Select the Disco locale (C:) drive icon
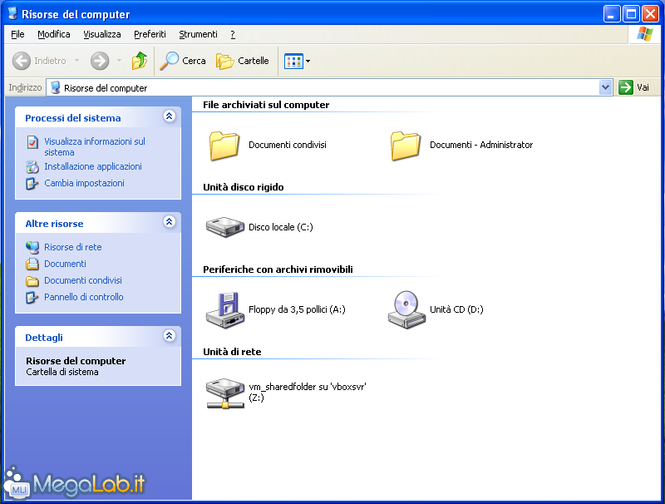The height and width of the screenshot is (504, 665). [225, 227]
